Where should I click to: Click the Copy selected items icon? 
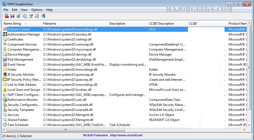(25, 16)
